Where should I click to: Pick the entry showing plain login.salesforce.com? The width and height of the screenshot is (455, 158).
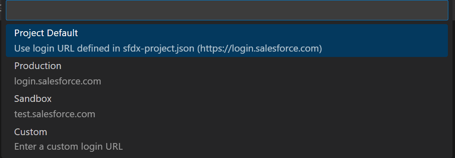tap(227, 73)
